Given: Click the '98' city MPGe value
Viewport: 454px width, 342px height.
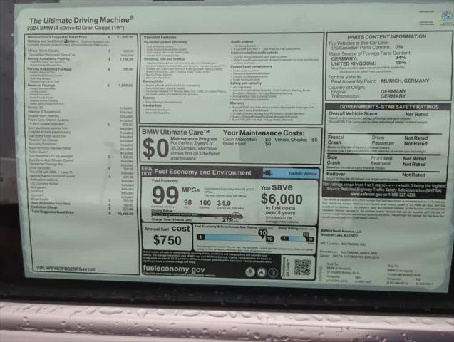Looking at the screenshot, I should (x=187, y=202).
